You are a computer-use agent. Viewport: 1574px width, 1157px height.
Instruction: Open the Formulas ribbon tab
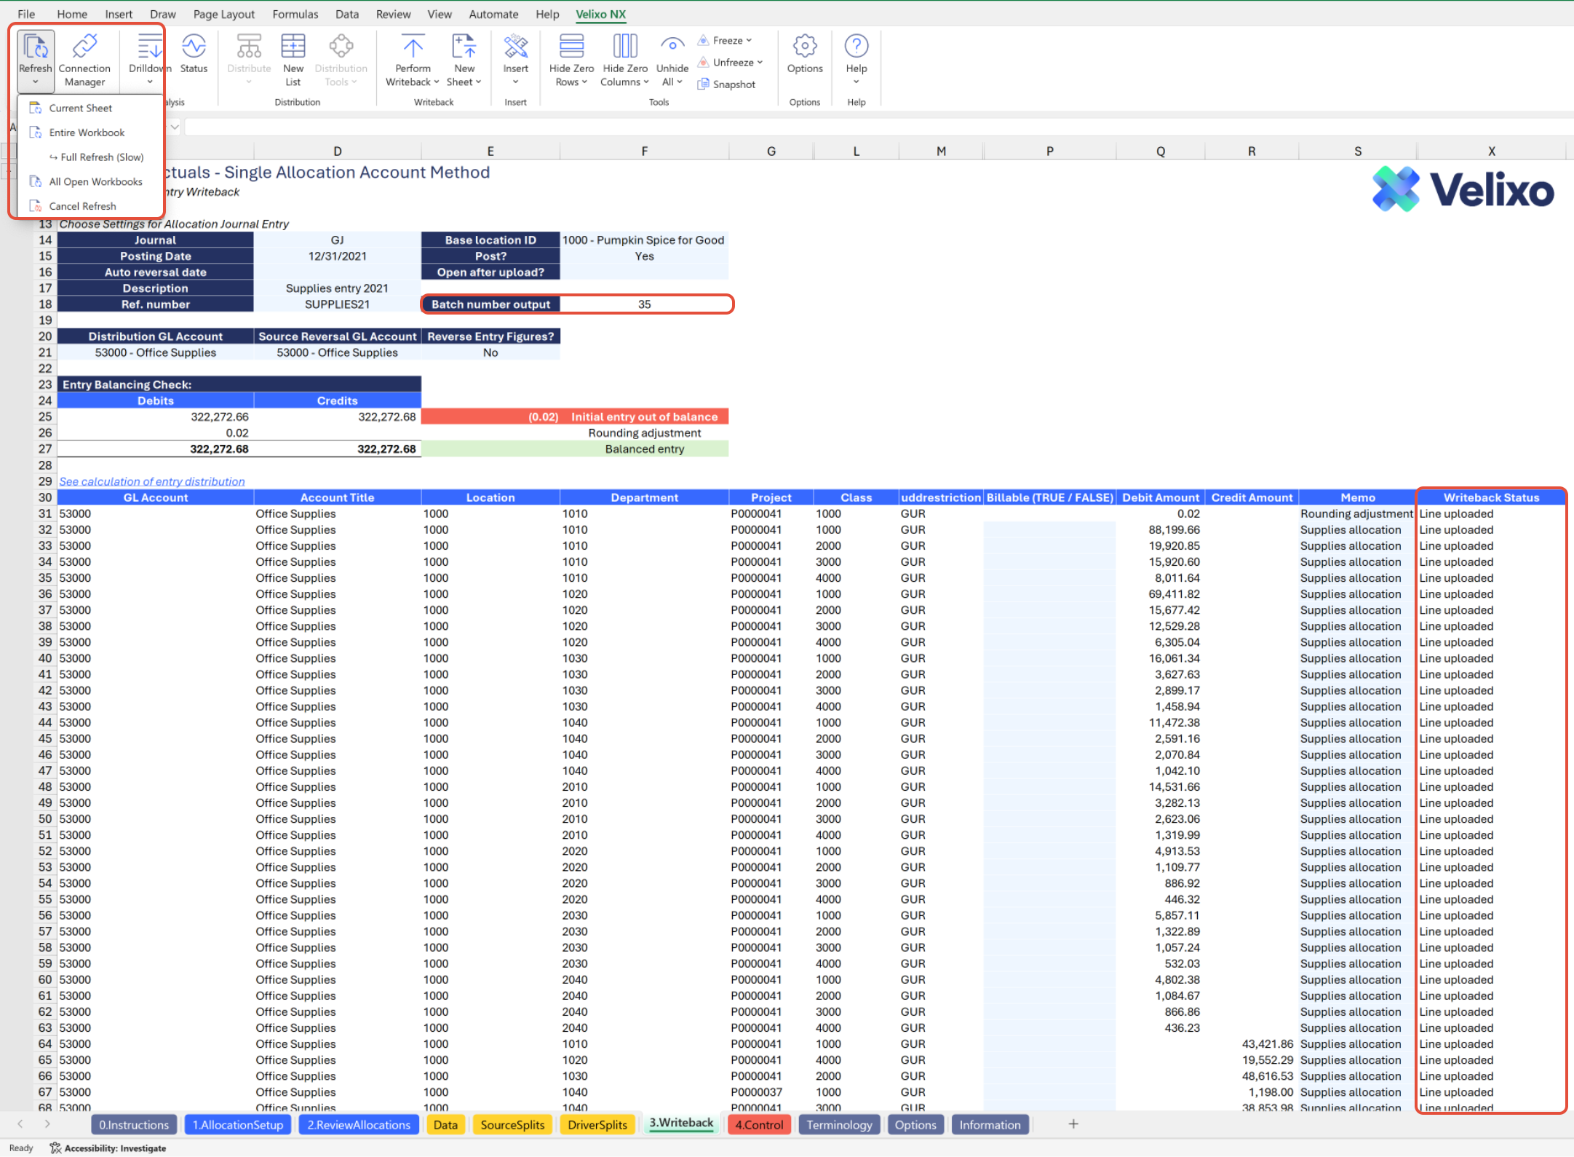pyautogui.click(x=295, y=14)
